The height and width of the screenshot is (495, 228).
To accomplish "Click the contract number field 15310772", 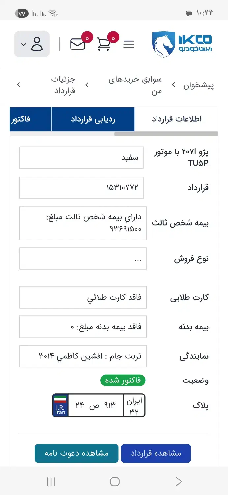I will 81,188.
